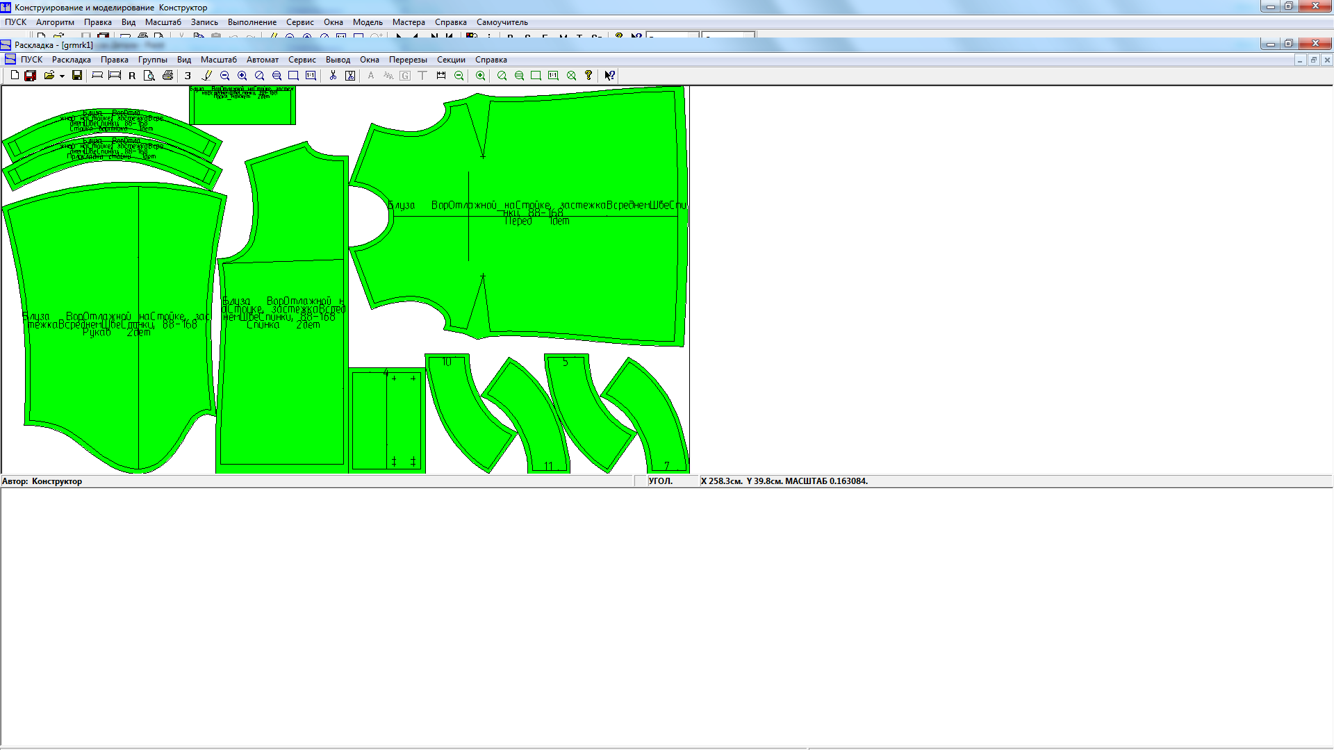Image resolution: width=1334 pixels, height=750 pixels.
Task: Create a new layout with the blank page icon
Action: point(15,76)
